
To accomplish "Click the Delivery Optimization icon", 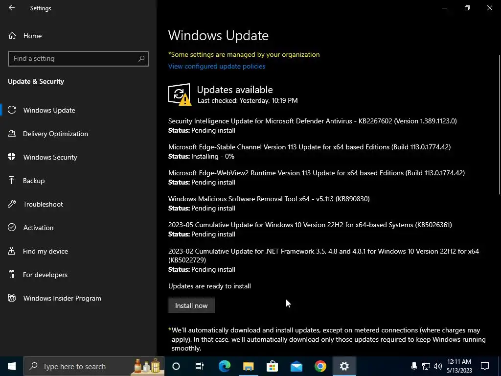I will (12, 133).
